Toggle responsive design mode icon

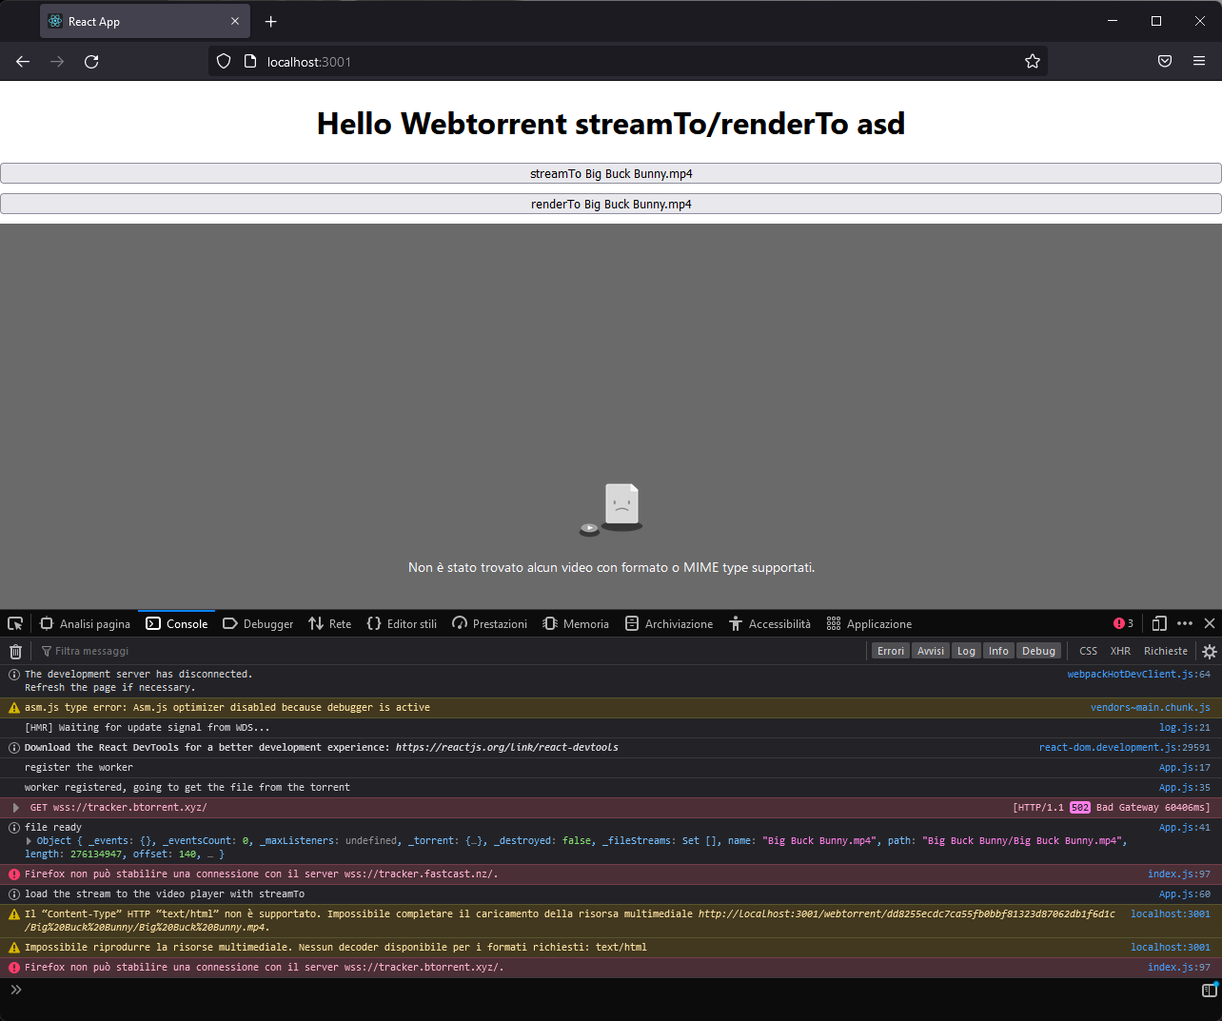pos(1159,623)
